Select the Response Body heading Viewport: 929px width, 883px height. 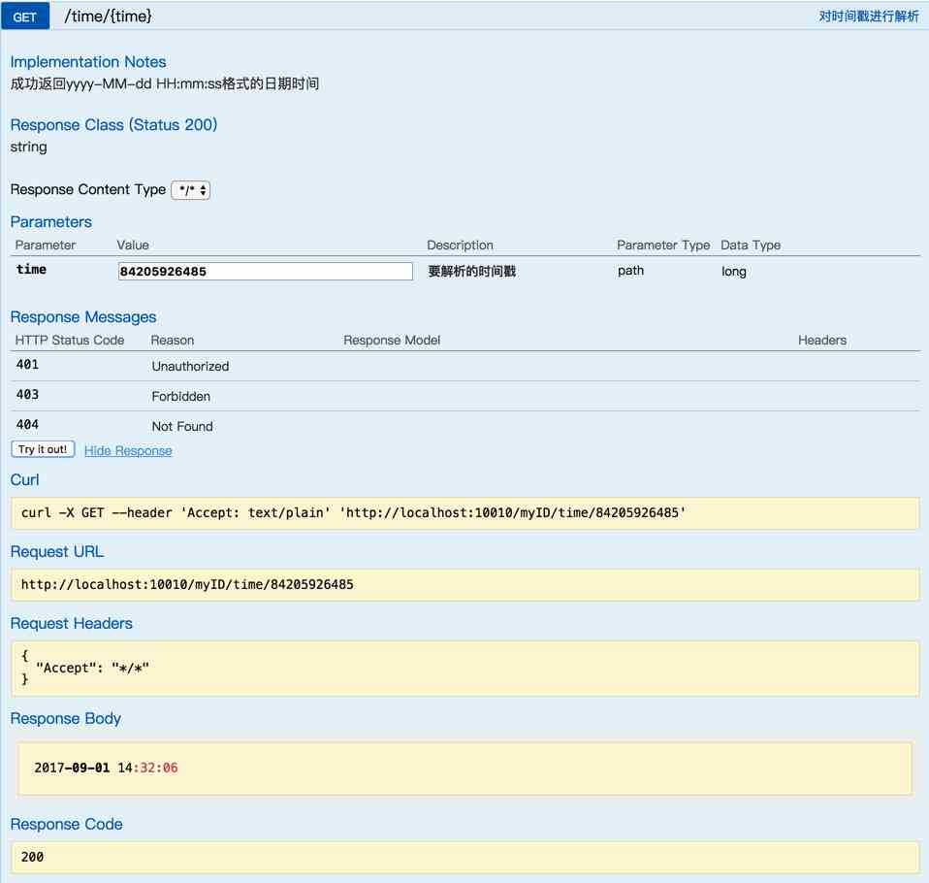pos(65,719)
